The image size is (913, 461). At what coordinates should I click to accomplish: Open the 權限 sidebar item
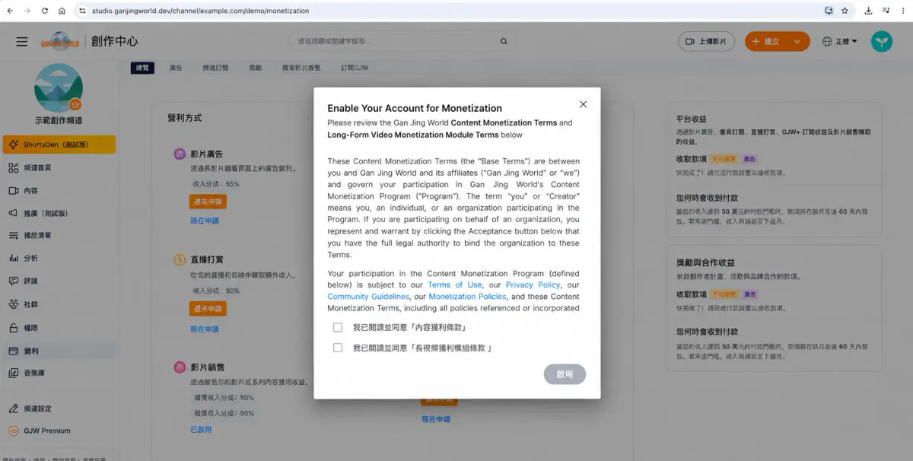(x=59, y=328)
